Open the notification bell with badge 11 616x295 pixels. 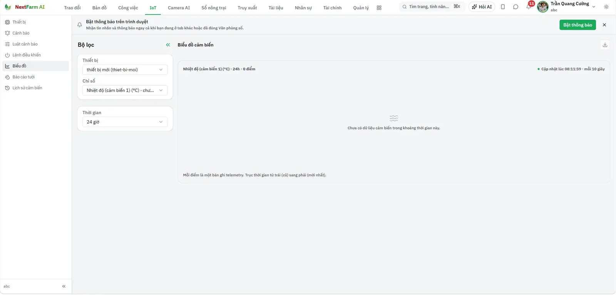[x=529, y=7]
